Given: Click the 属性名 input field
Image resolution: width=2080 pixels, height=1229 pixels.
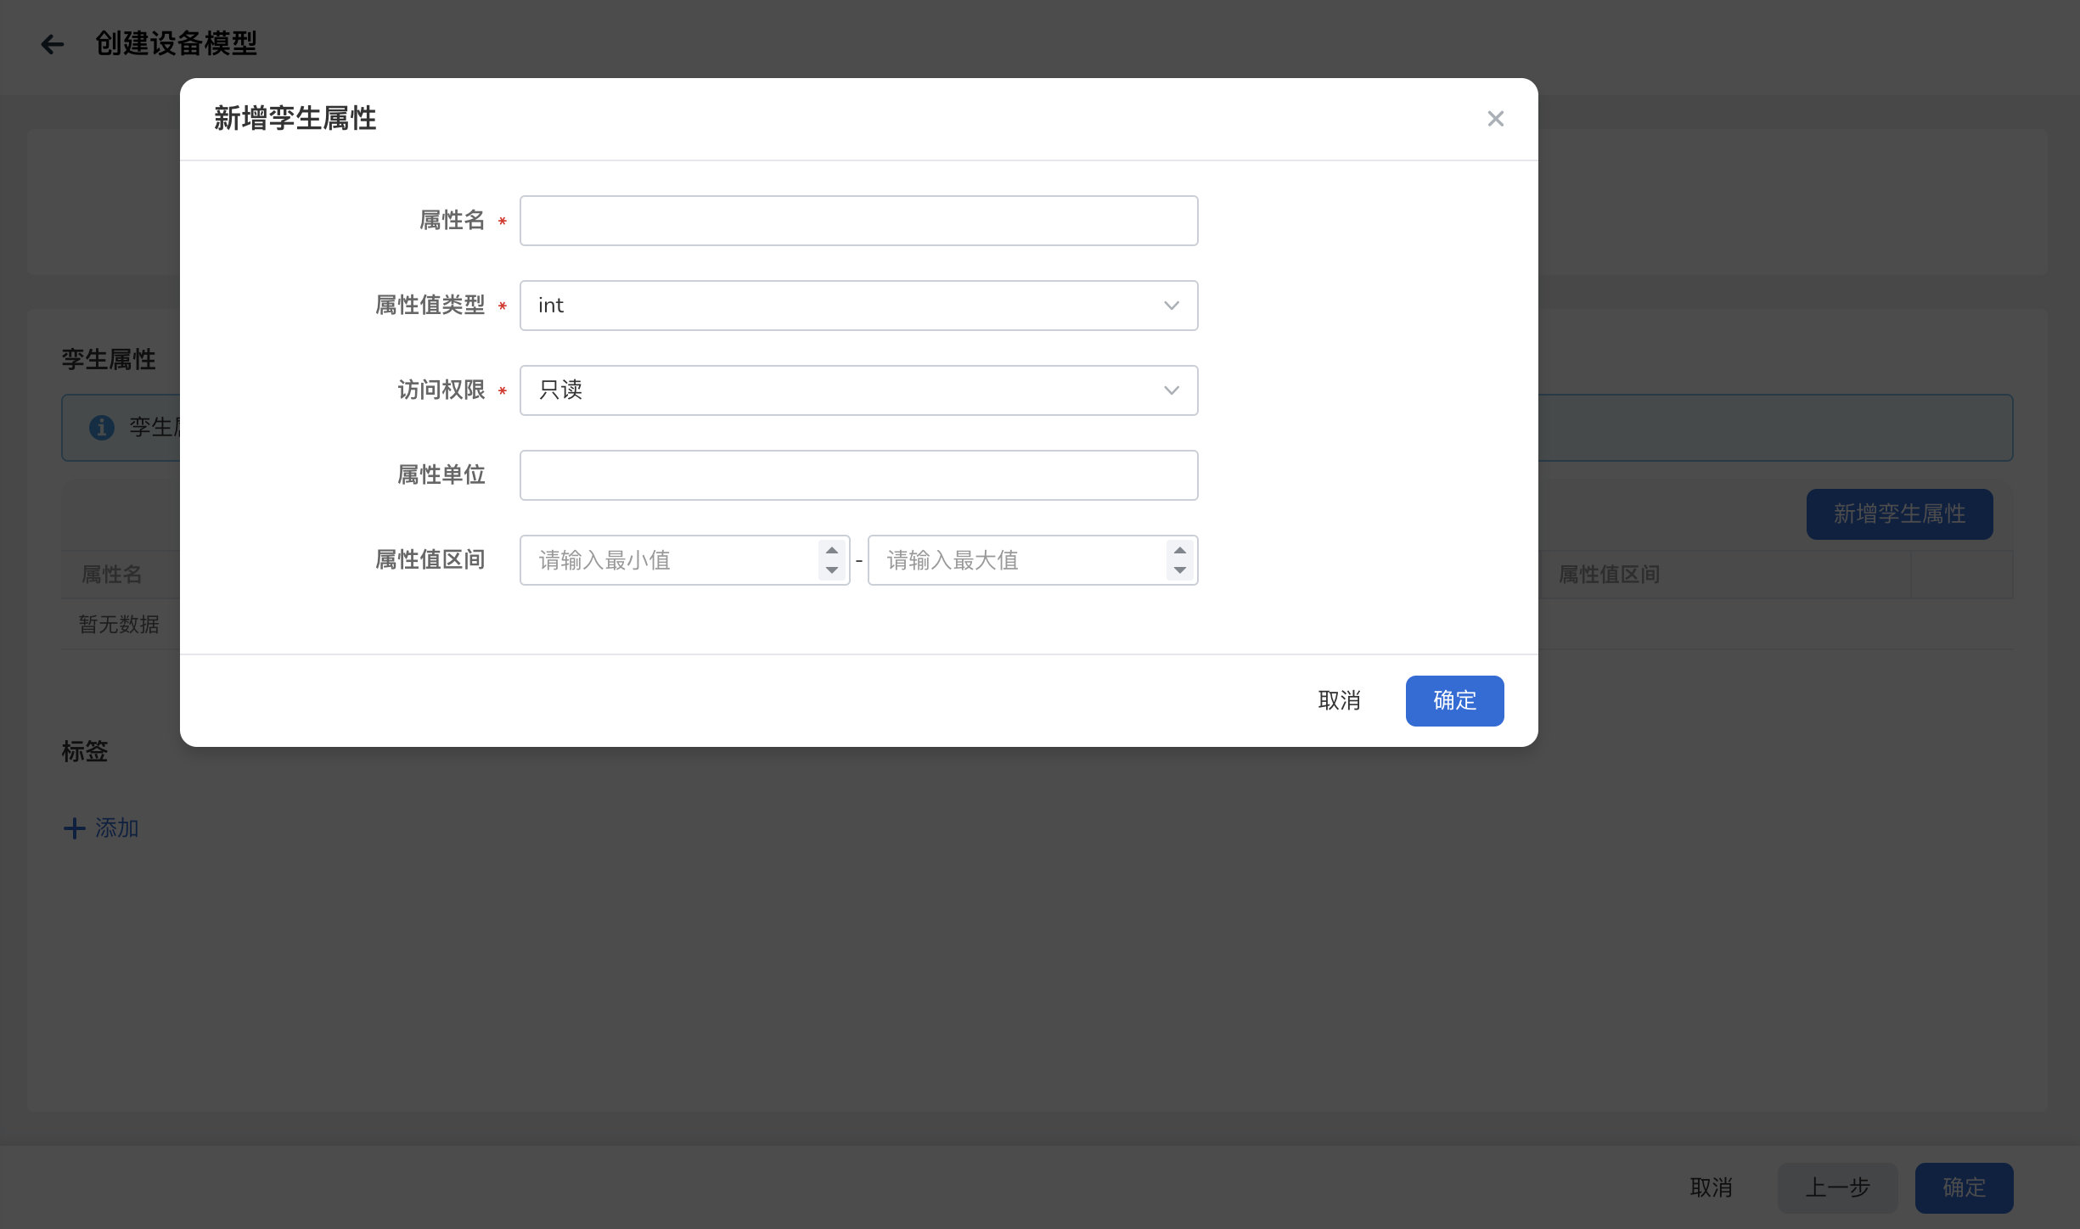Looking at the screenshot, I should pyautogui.click(x=858, y=220).
